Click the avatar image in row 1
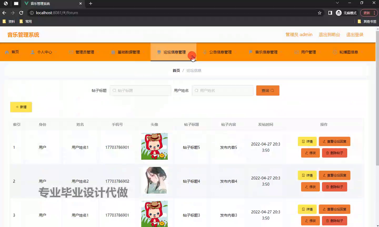379x227 pixels. (154, 146)
